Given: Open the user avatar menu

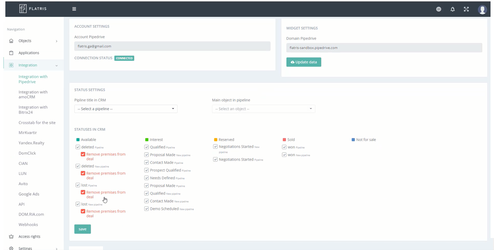Looking at the screenshot, I should coord(482,9).
